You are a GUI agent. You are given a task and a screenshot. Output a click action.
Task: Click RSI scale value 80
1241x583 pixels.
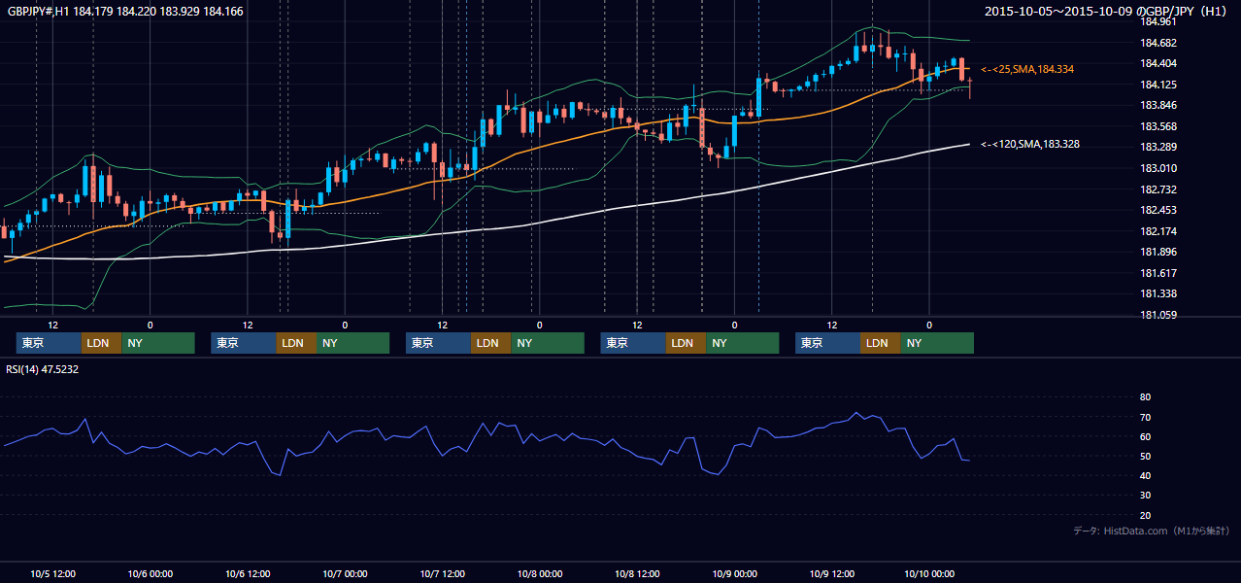point(1145,397)
